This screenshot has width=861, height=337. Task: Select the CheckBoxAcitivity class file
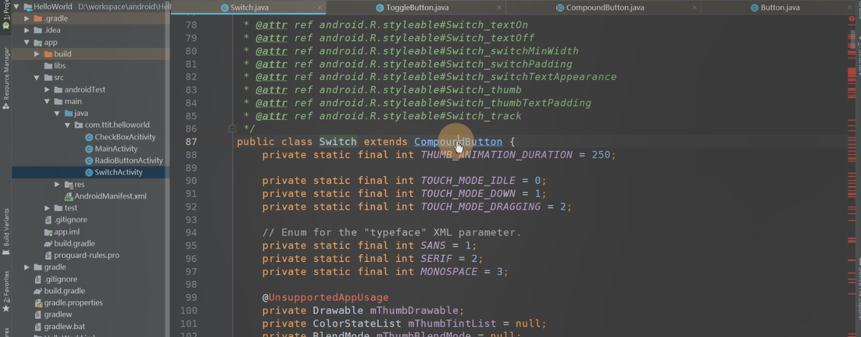125,137
